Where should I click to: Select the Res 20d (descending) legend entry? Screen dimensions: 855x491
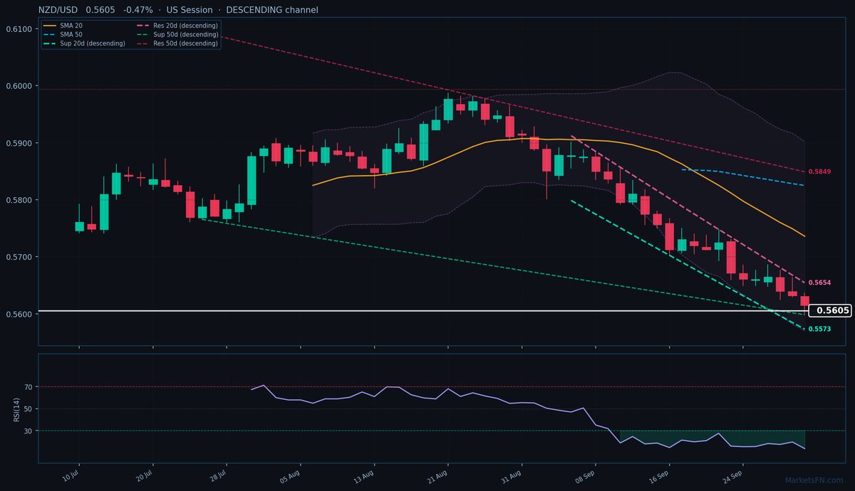tap(177, 26)
